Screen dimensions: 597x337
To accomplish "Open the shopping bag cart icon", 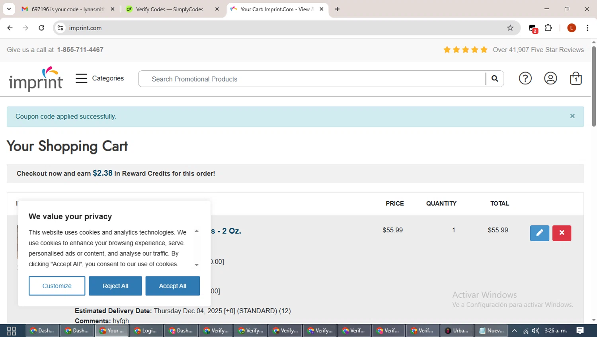I will tap(576, 78).
